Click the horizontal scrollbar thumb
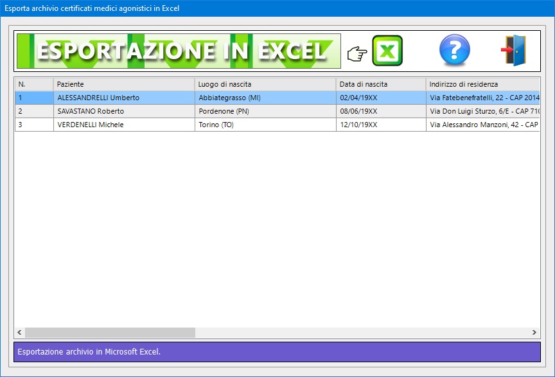Screen dimensions: 555x377 tap(109, 332)
